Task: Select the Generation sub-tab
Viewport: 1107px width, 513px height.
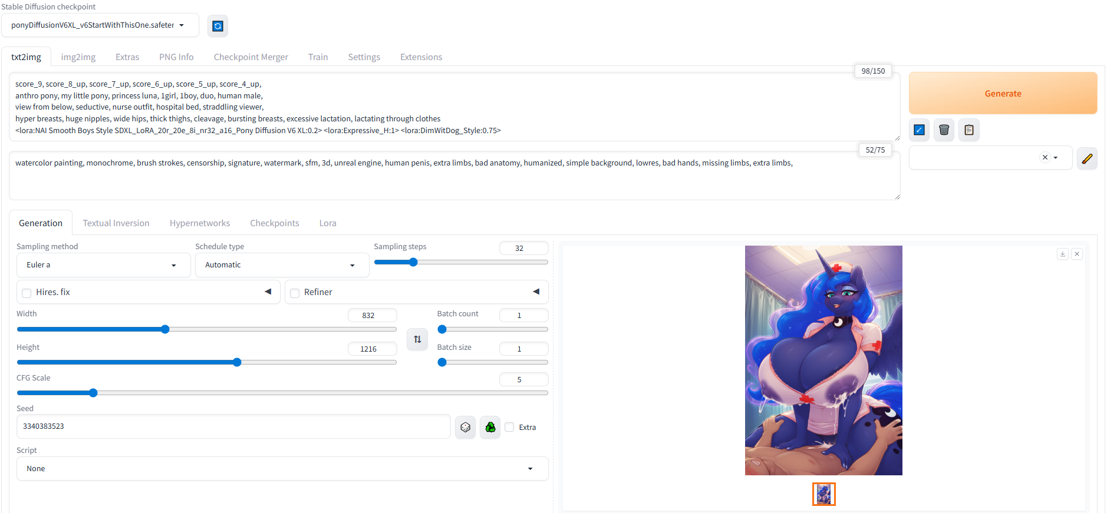Action: tap(41, 223)
